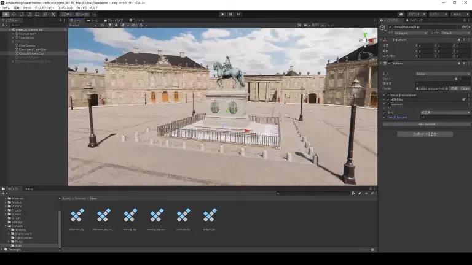Toggle scene effects icon

(x=122, y=25)
